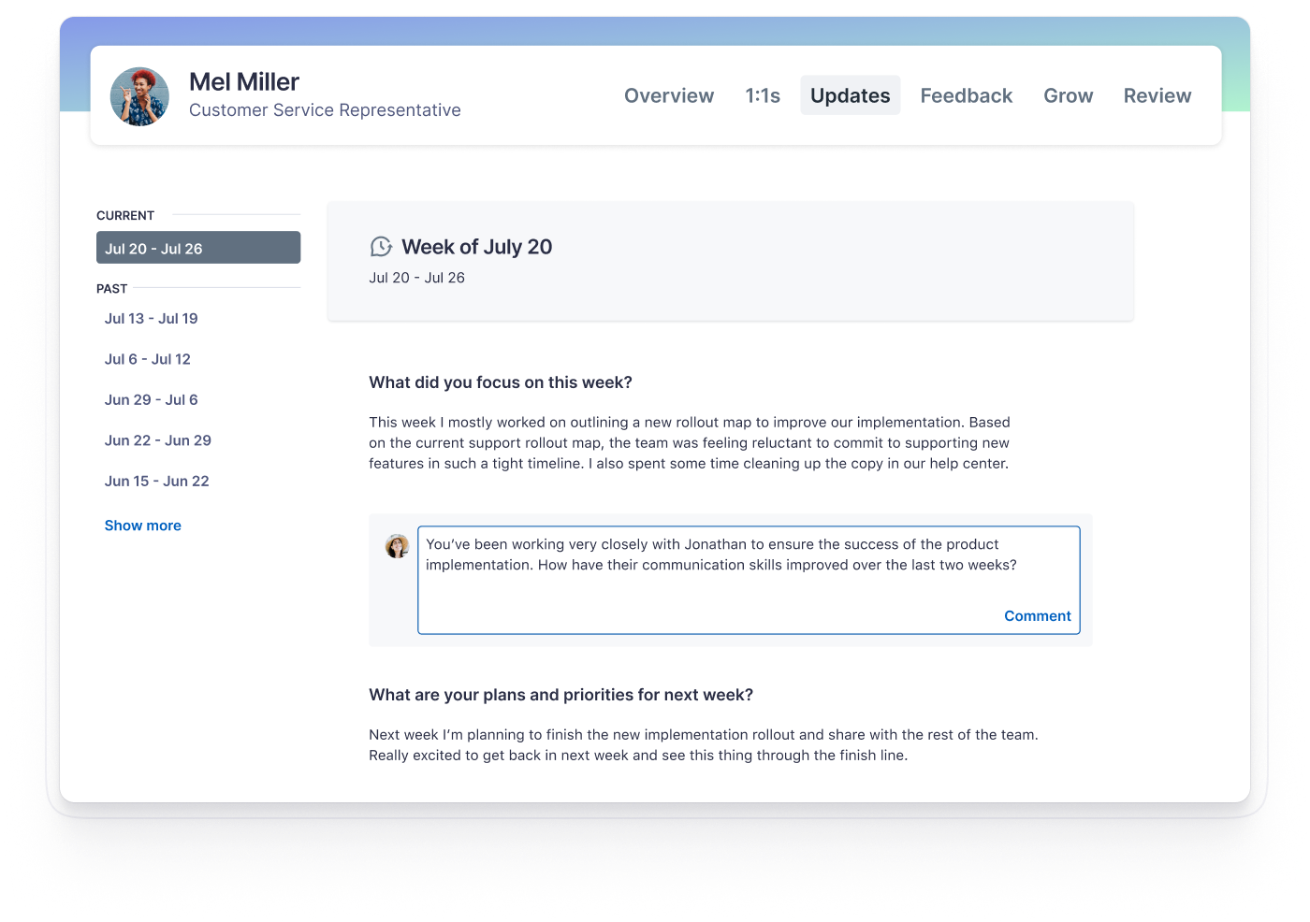Open the Jun 15 - Jun 22 update
This screenshot has width=1310, height=922.
click(x=157, y=481)
